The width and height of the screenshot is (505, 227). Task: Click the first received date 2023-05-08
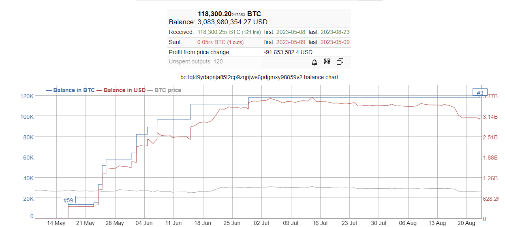pyautogui.click(x=290, y=32)
